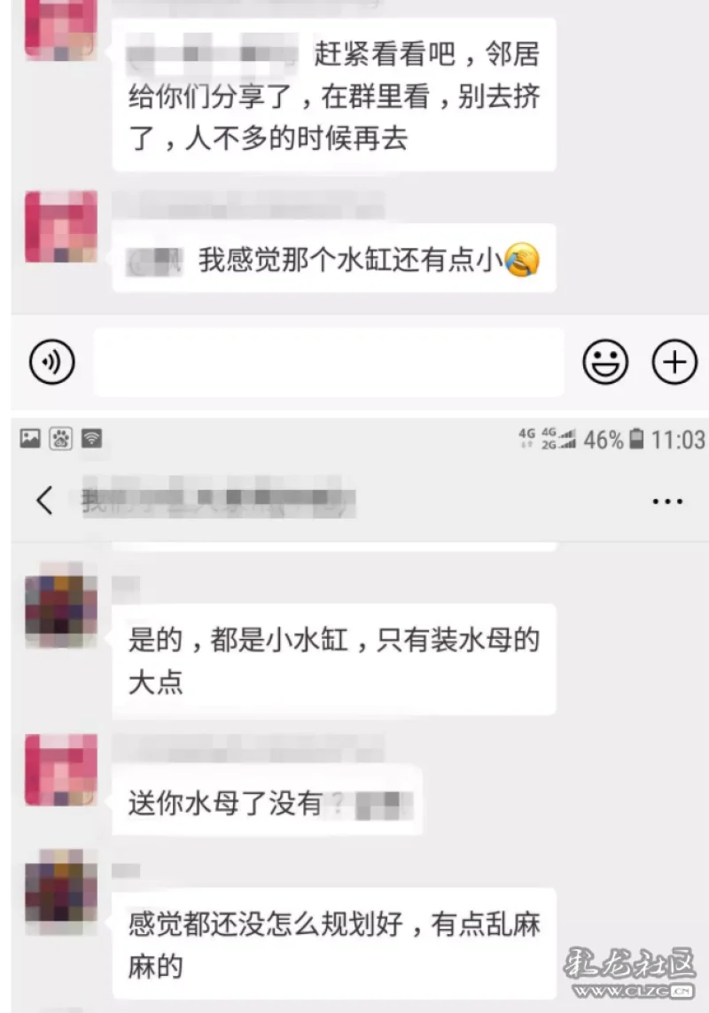The width and height of the screenshot is (709, 1013).
Task: Tap the paw icon in status bar
Action: point(61,439)
